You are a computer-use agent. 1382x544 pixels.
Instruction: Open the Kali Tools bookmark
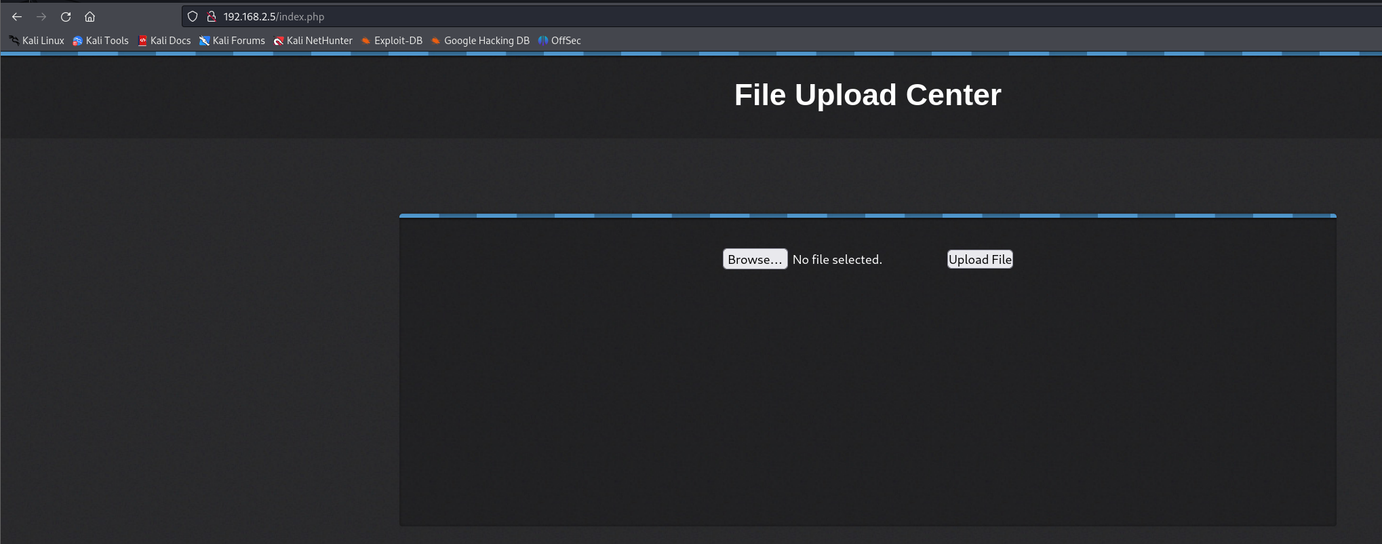tap(100, 41)
